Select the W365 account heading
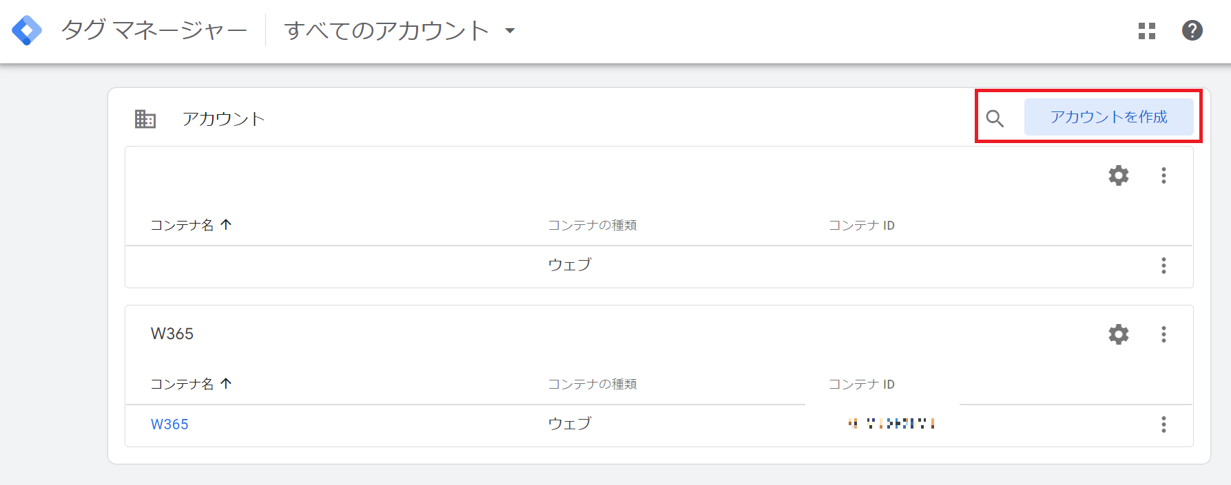 (x=172, y=334)
